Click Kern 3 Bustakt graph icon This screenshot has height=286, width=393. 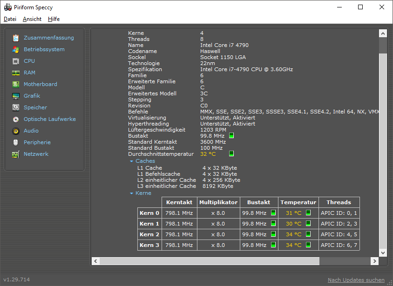pyautogui.click(x=273, y=245)
